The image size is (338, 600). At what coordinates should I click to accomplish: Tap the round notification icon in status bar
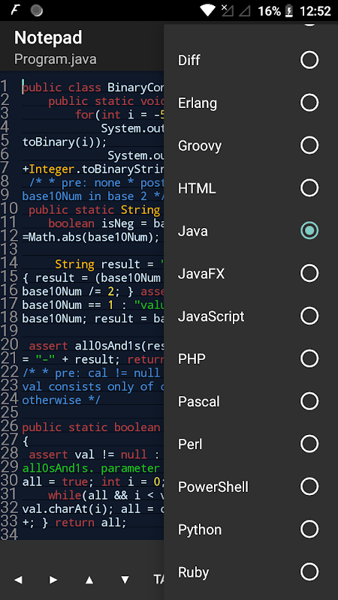pyautogui.click(x=36, y=10)
